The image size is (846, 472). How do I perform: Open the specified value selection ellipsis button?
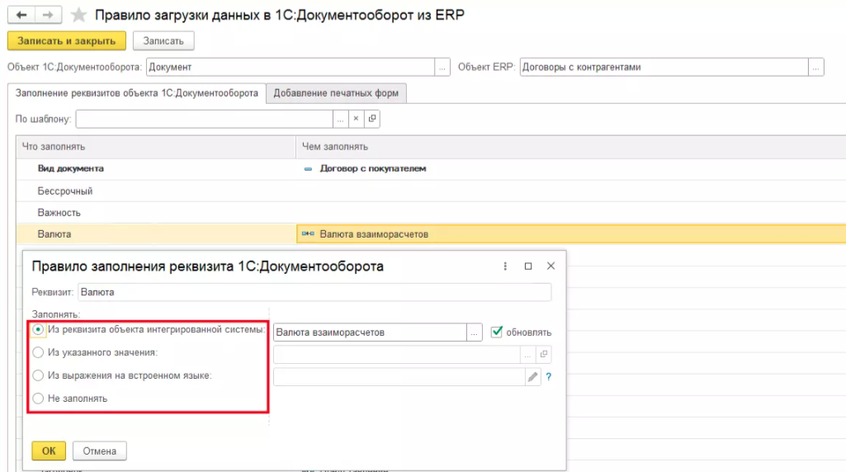click(527, 354)
